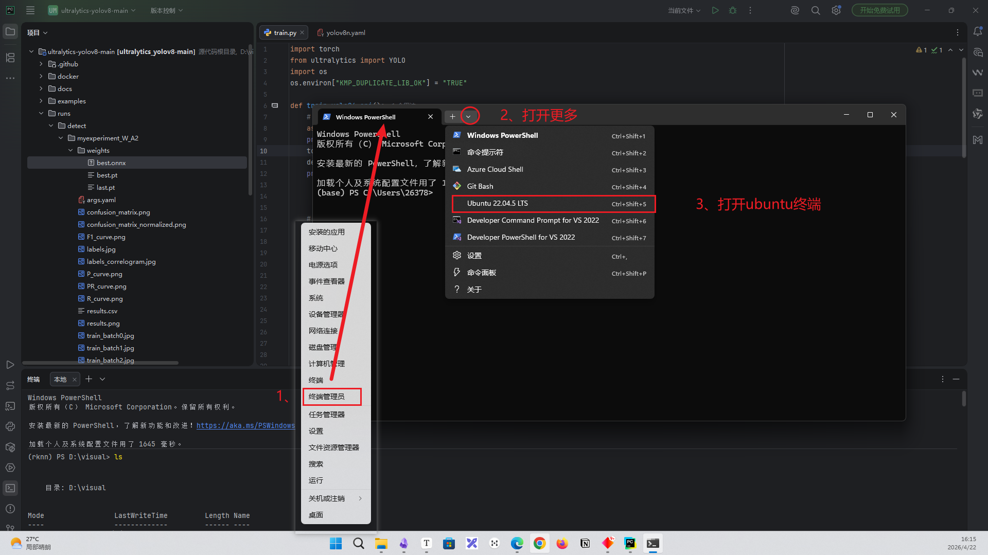Open best.onnx in project tree
988x555 pixels.
(x=111, y=163)
